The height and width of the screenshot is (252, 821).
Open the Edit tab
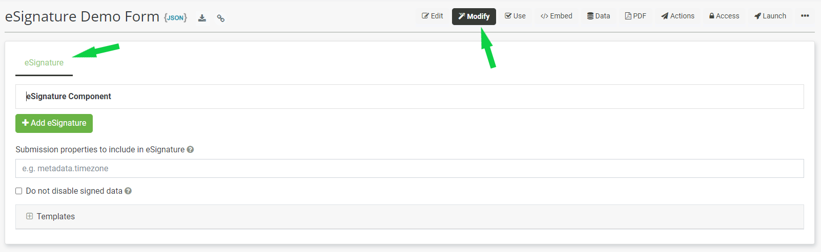click(433, 16)
